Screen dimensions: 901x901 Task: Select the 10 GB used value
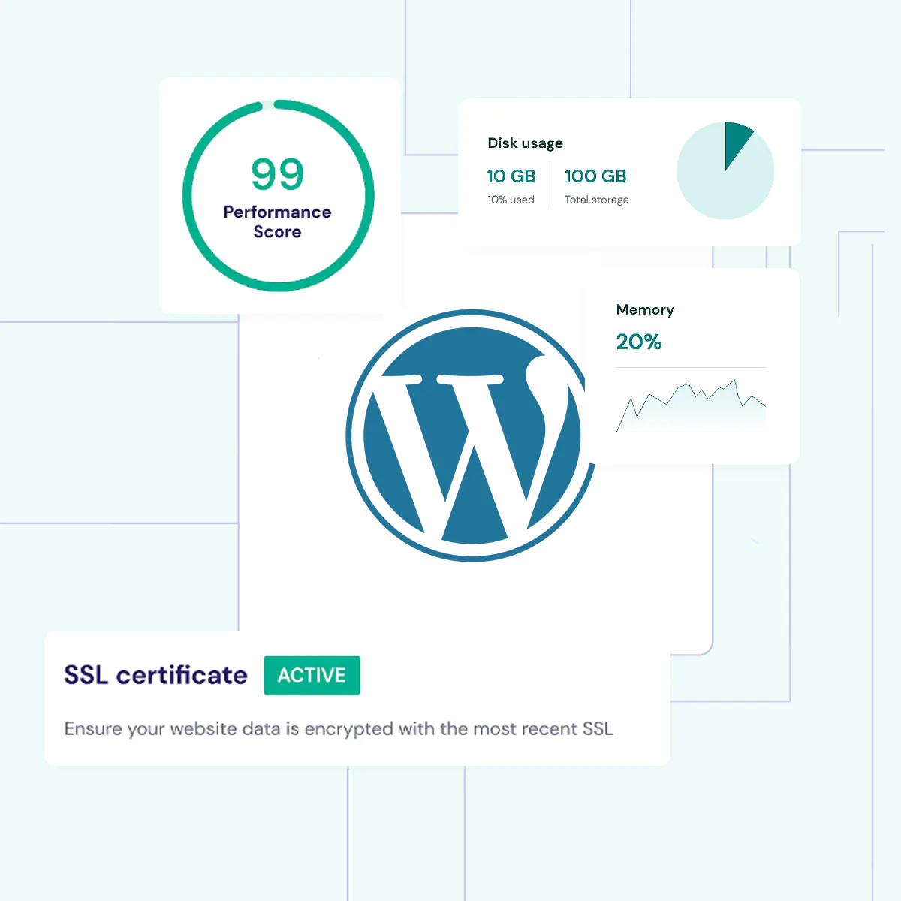511,176
